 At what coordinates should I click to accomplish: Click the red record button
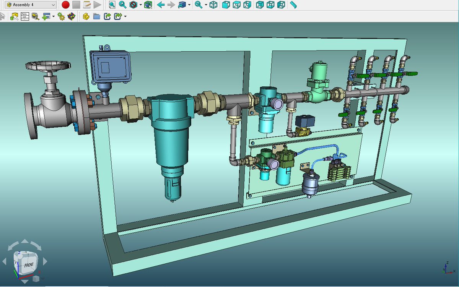(65, 5)
